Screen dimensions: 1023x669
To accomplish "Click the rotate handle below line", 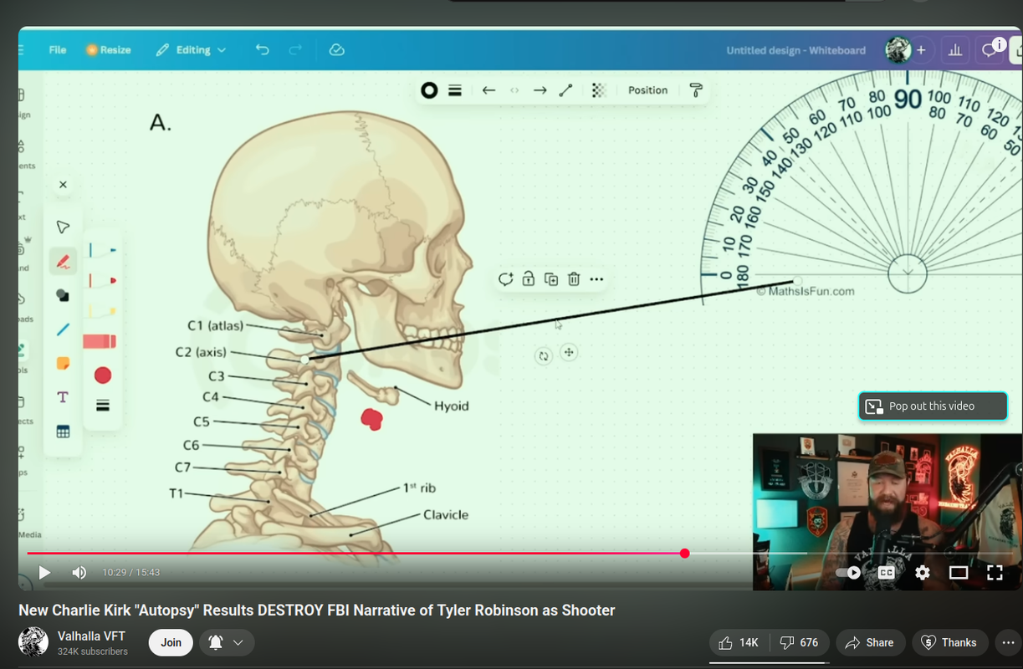I will tap(544, 355).
